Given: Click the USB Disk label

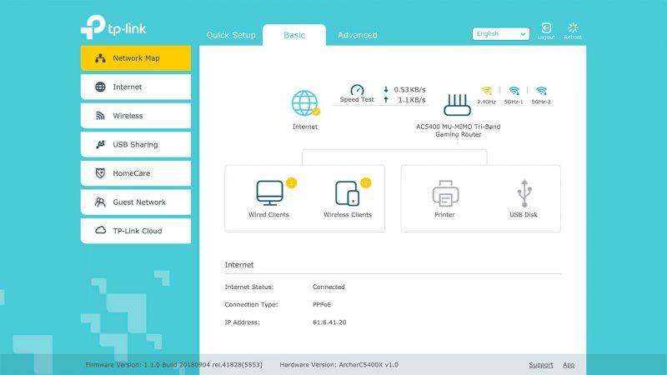Looking at the screenshot, I should coord(524,215).
